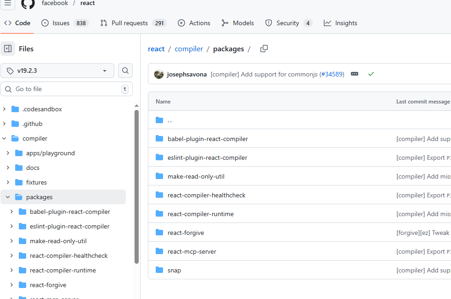Open react-mcp-server folder link in table

[x=192, y=251]
